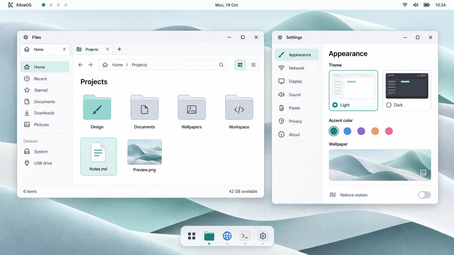Open the Workspace code folder

click(x=239, y=112)
